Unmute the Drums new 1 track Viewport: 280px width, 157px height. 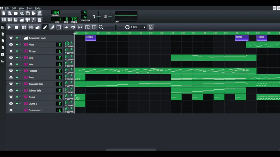17,110
